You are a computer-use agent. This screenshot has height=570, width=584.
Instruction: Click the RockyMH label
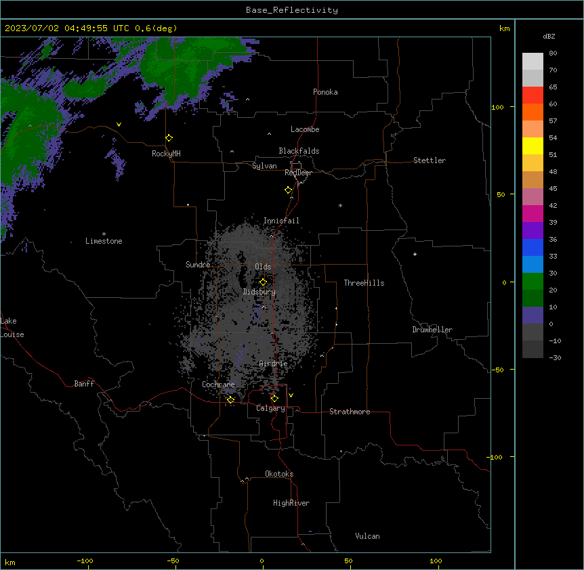[166, 154]
